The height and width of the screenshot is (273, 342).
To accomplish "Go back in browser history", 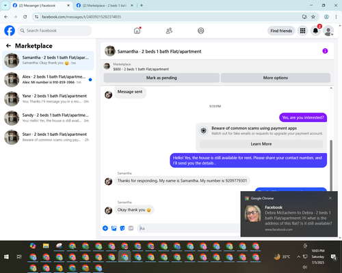I will tap(6, 16).
